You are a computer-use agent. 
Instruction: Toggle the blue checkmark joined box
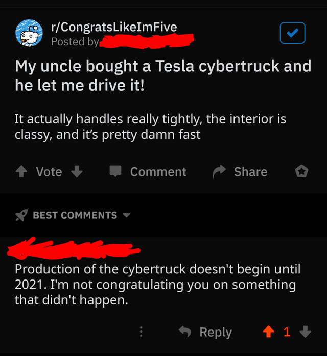coord(292,33)
